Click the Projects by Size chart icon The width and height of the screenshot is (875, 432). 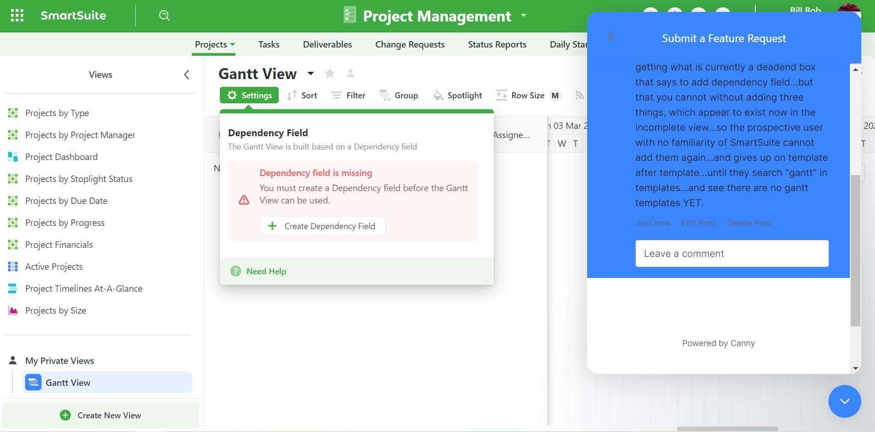click(13, 310)
